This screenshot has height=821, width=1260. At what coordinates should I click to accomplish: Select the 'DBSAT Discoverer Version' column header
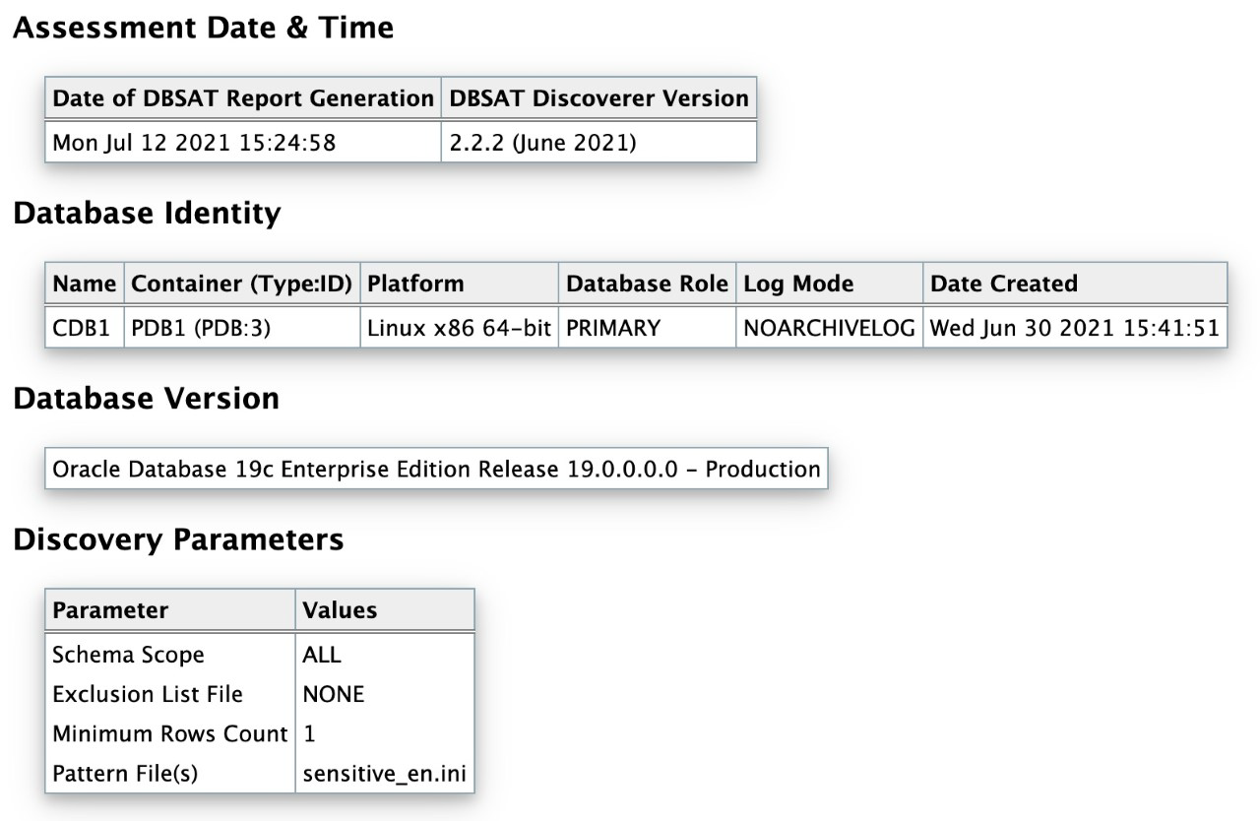click(x=598, y=98)
